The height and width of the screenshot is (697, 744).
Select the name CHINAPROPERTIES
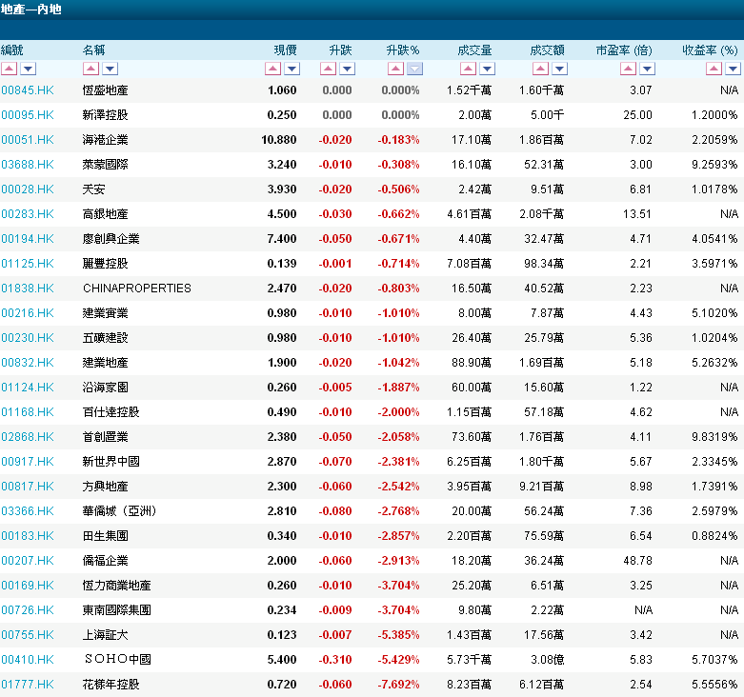137,289
